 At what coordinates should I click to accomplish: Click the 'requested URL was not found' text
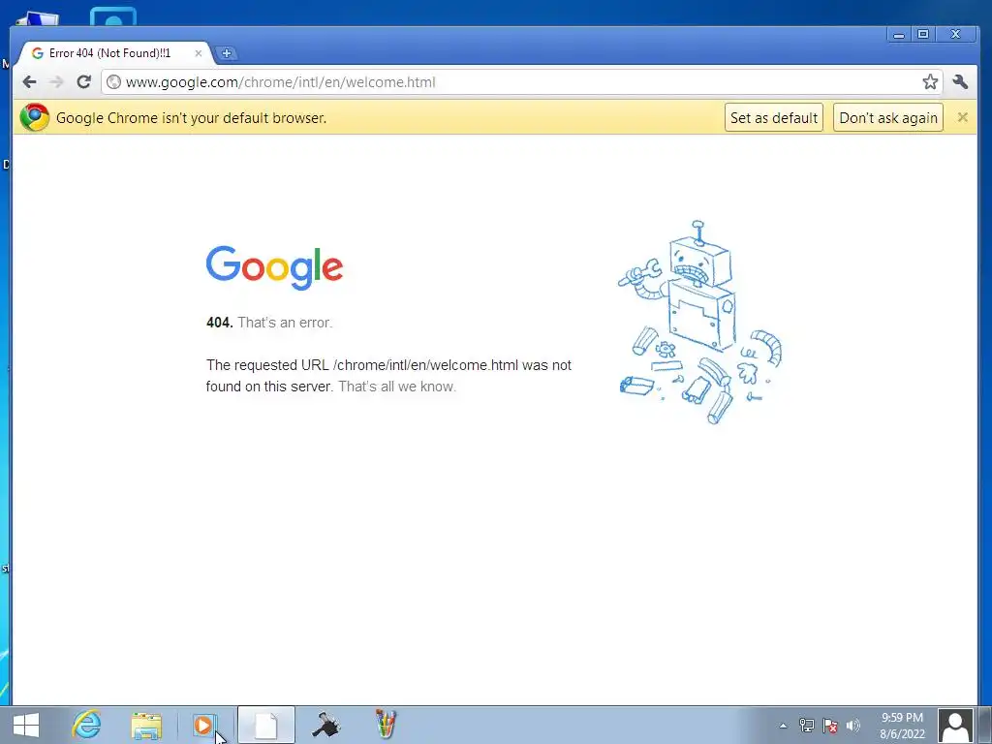coord(388,375)
